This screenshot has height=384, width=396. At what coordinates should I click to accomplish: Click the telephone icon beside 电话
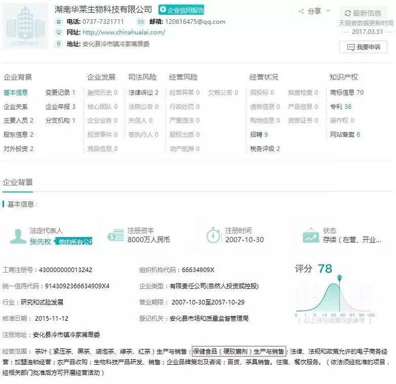click(x=59, y=22)
